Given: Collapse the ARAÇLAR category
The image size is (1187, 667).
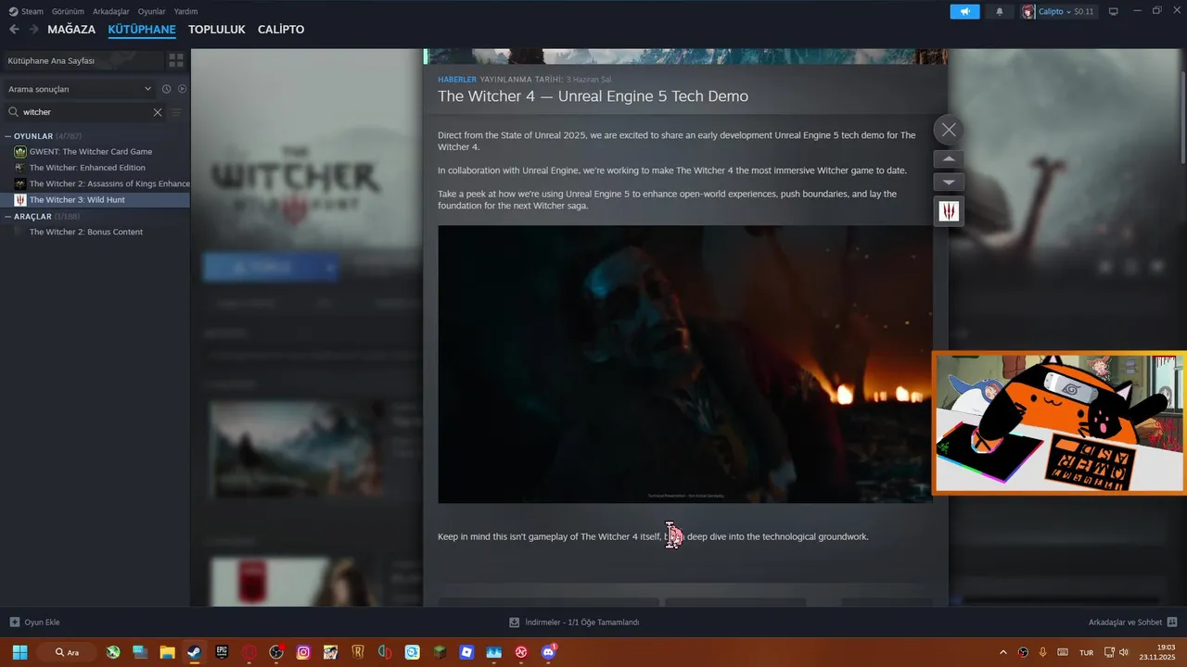Looking at the screenshot, I should click(8, 216).
